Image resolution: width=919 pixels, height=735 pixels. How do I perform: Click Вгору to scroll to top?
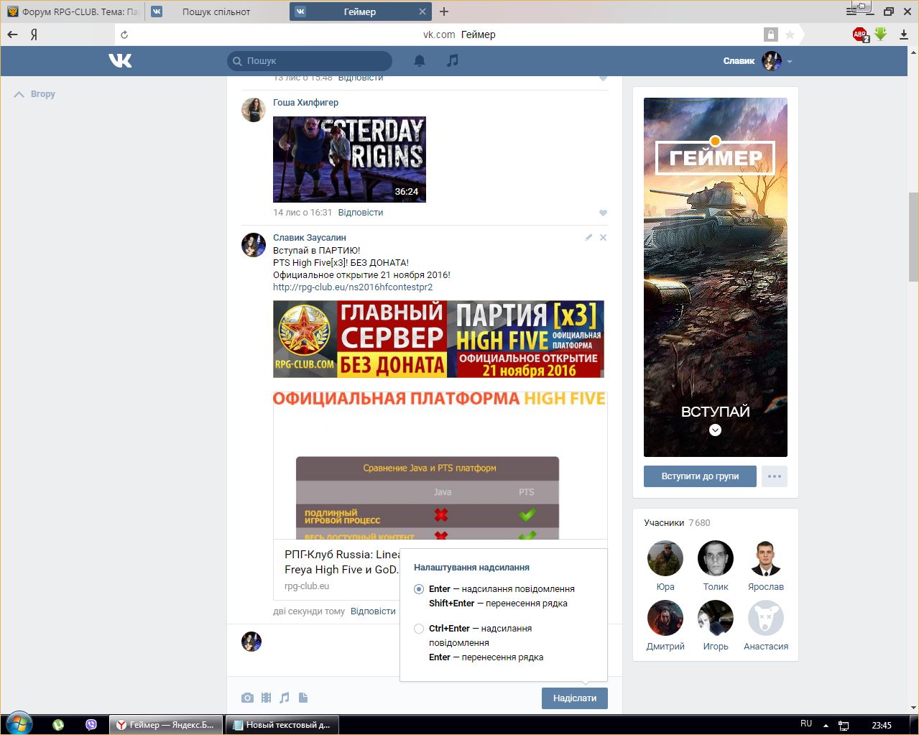tap(35, 94)
